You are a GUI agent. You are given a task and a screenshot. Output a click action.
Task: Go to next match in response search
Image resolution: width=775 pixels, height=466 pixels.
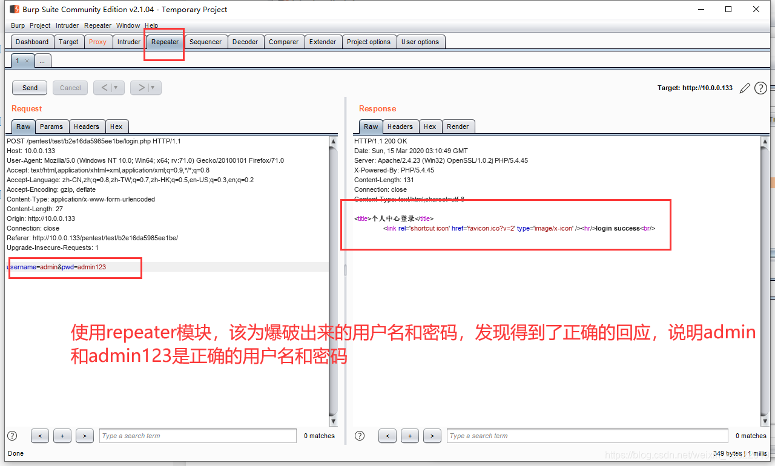click(x=432, y=436)
